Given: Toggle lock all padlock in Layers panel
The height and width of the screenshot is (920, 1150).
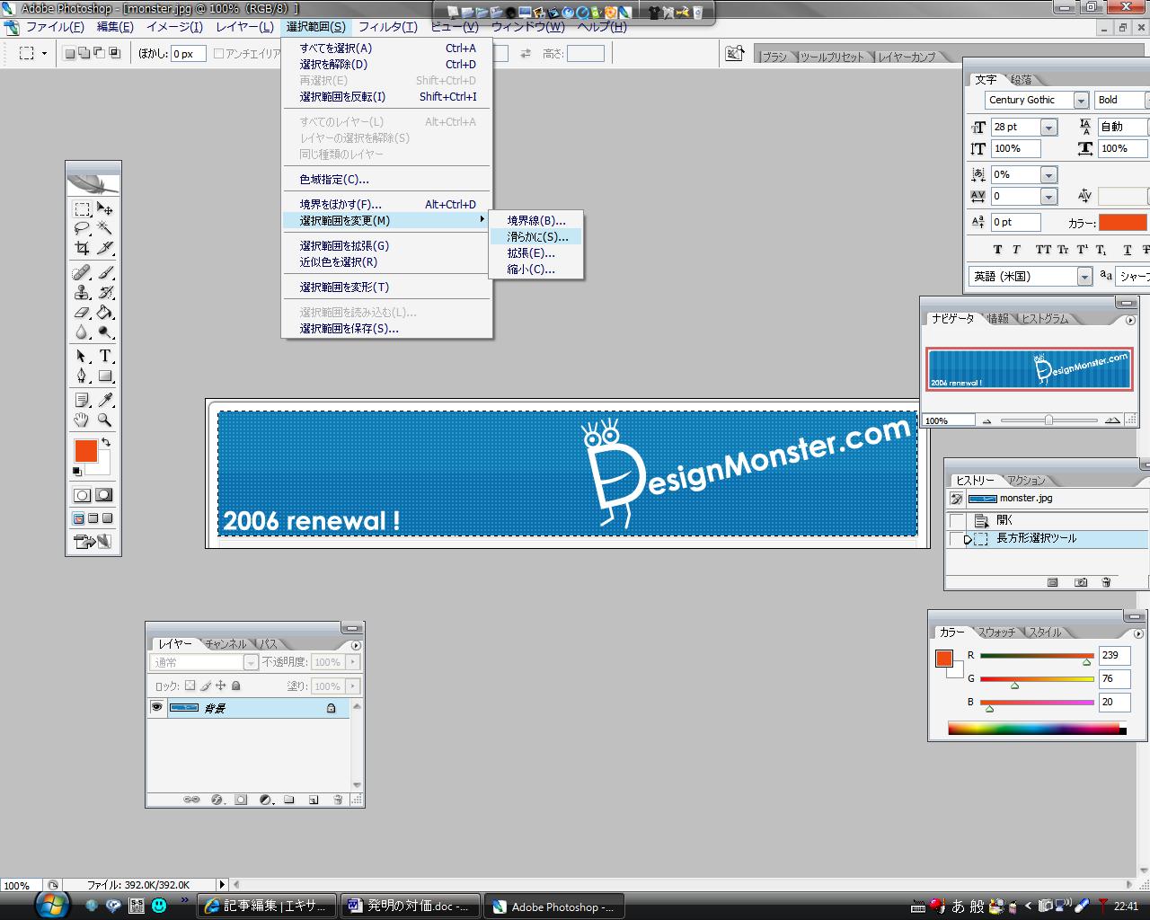Looking at the screenshot, I should pyautogui.click(x=236, y=686).
